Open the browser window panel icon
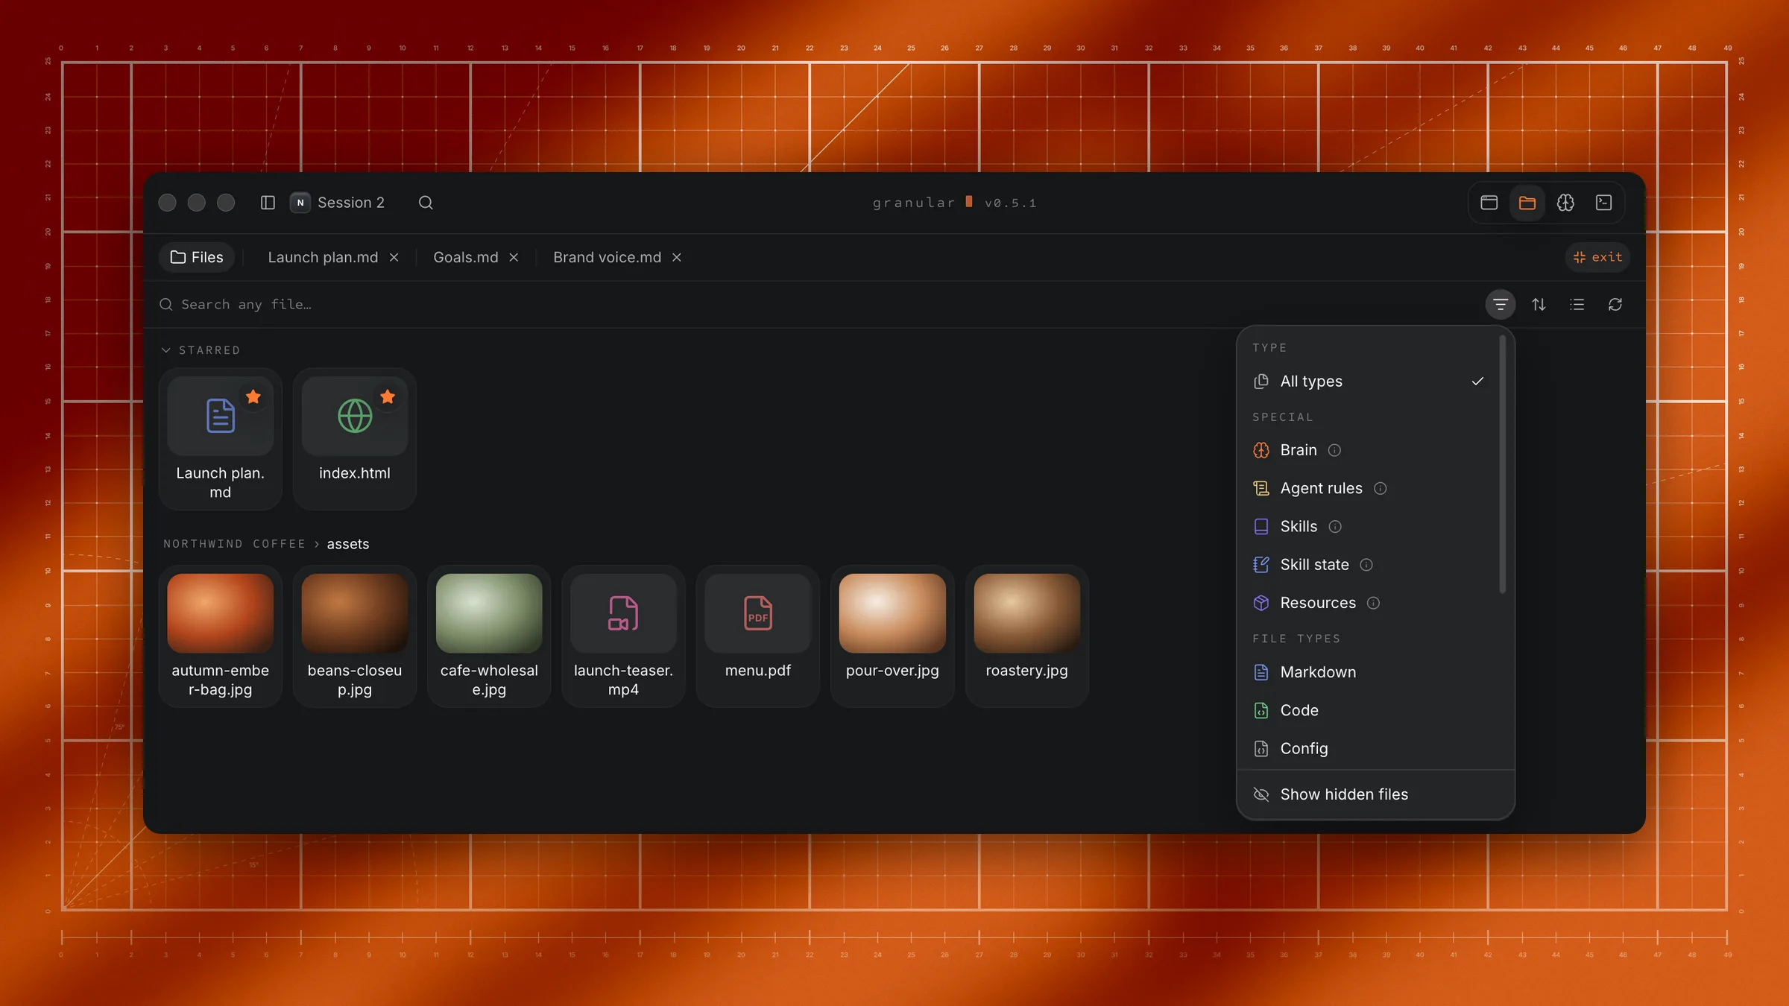Image resolution: width=1789 pixels, height=1006 pixels. click(x=1489, y=203)
